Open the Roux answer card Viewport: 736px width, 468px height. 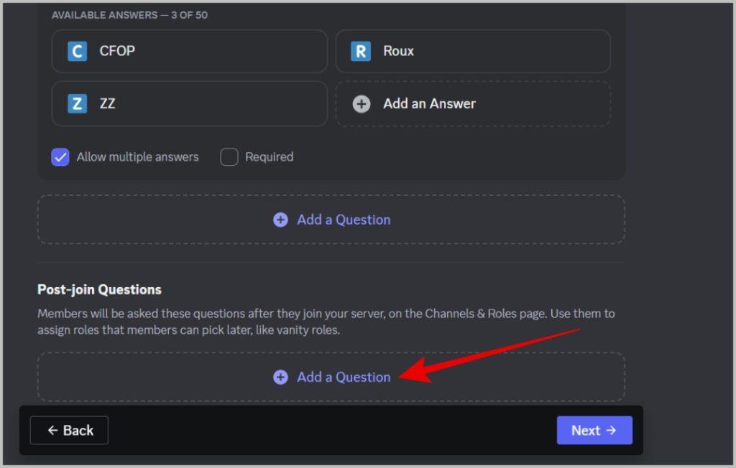click(473, 51)
